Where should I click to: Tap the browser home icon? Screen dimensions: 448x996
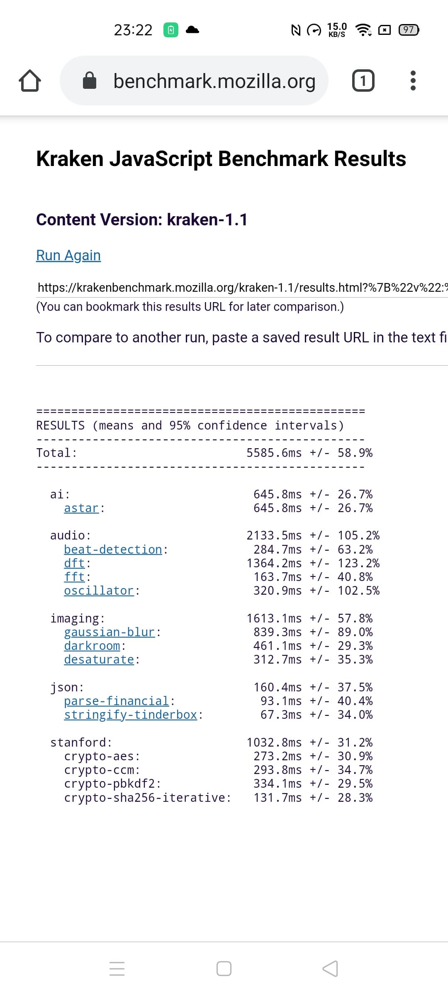tap(30, 81)
